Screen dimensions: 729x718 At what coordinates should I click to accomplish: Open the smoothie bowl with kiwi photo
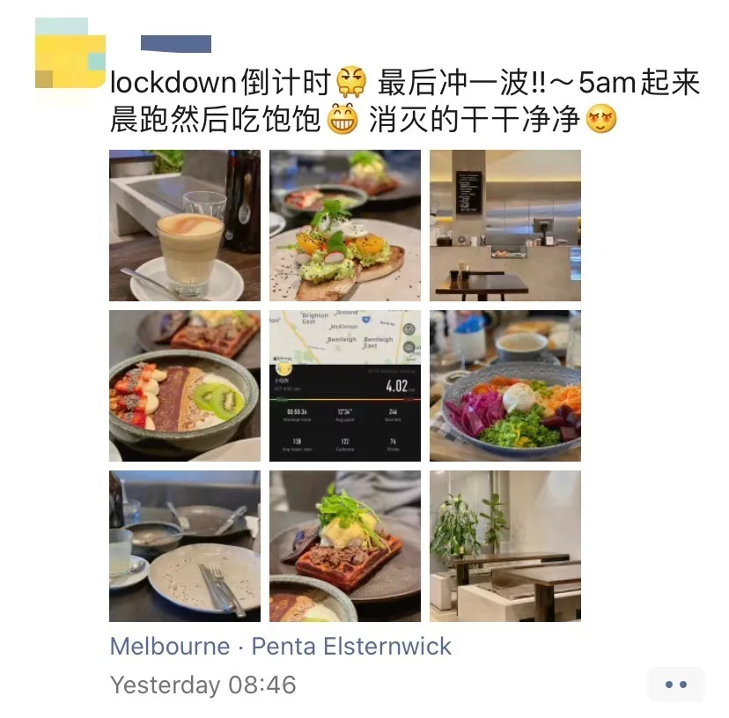185,386
